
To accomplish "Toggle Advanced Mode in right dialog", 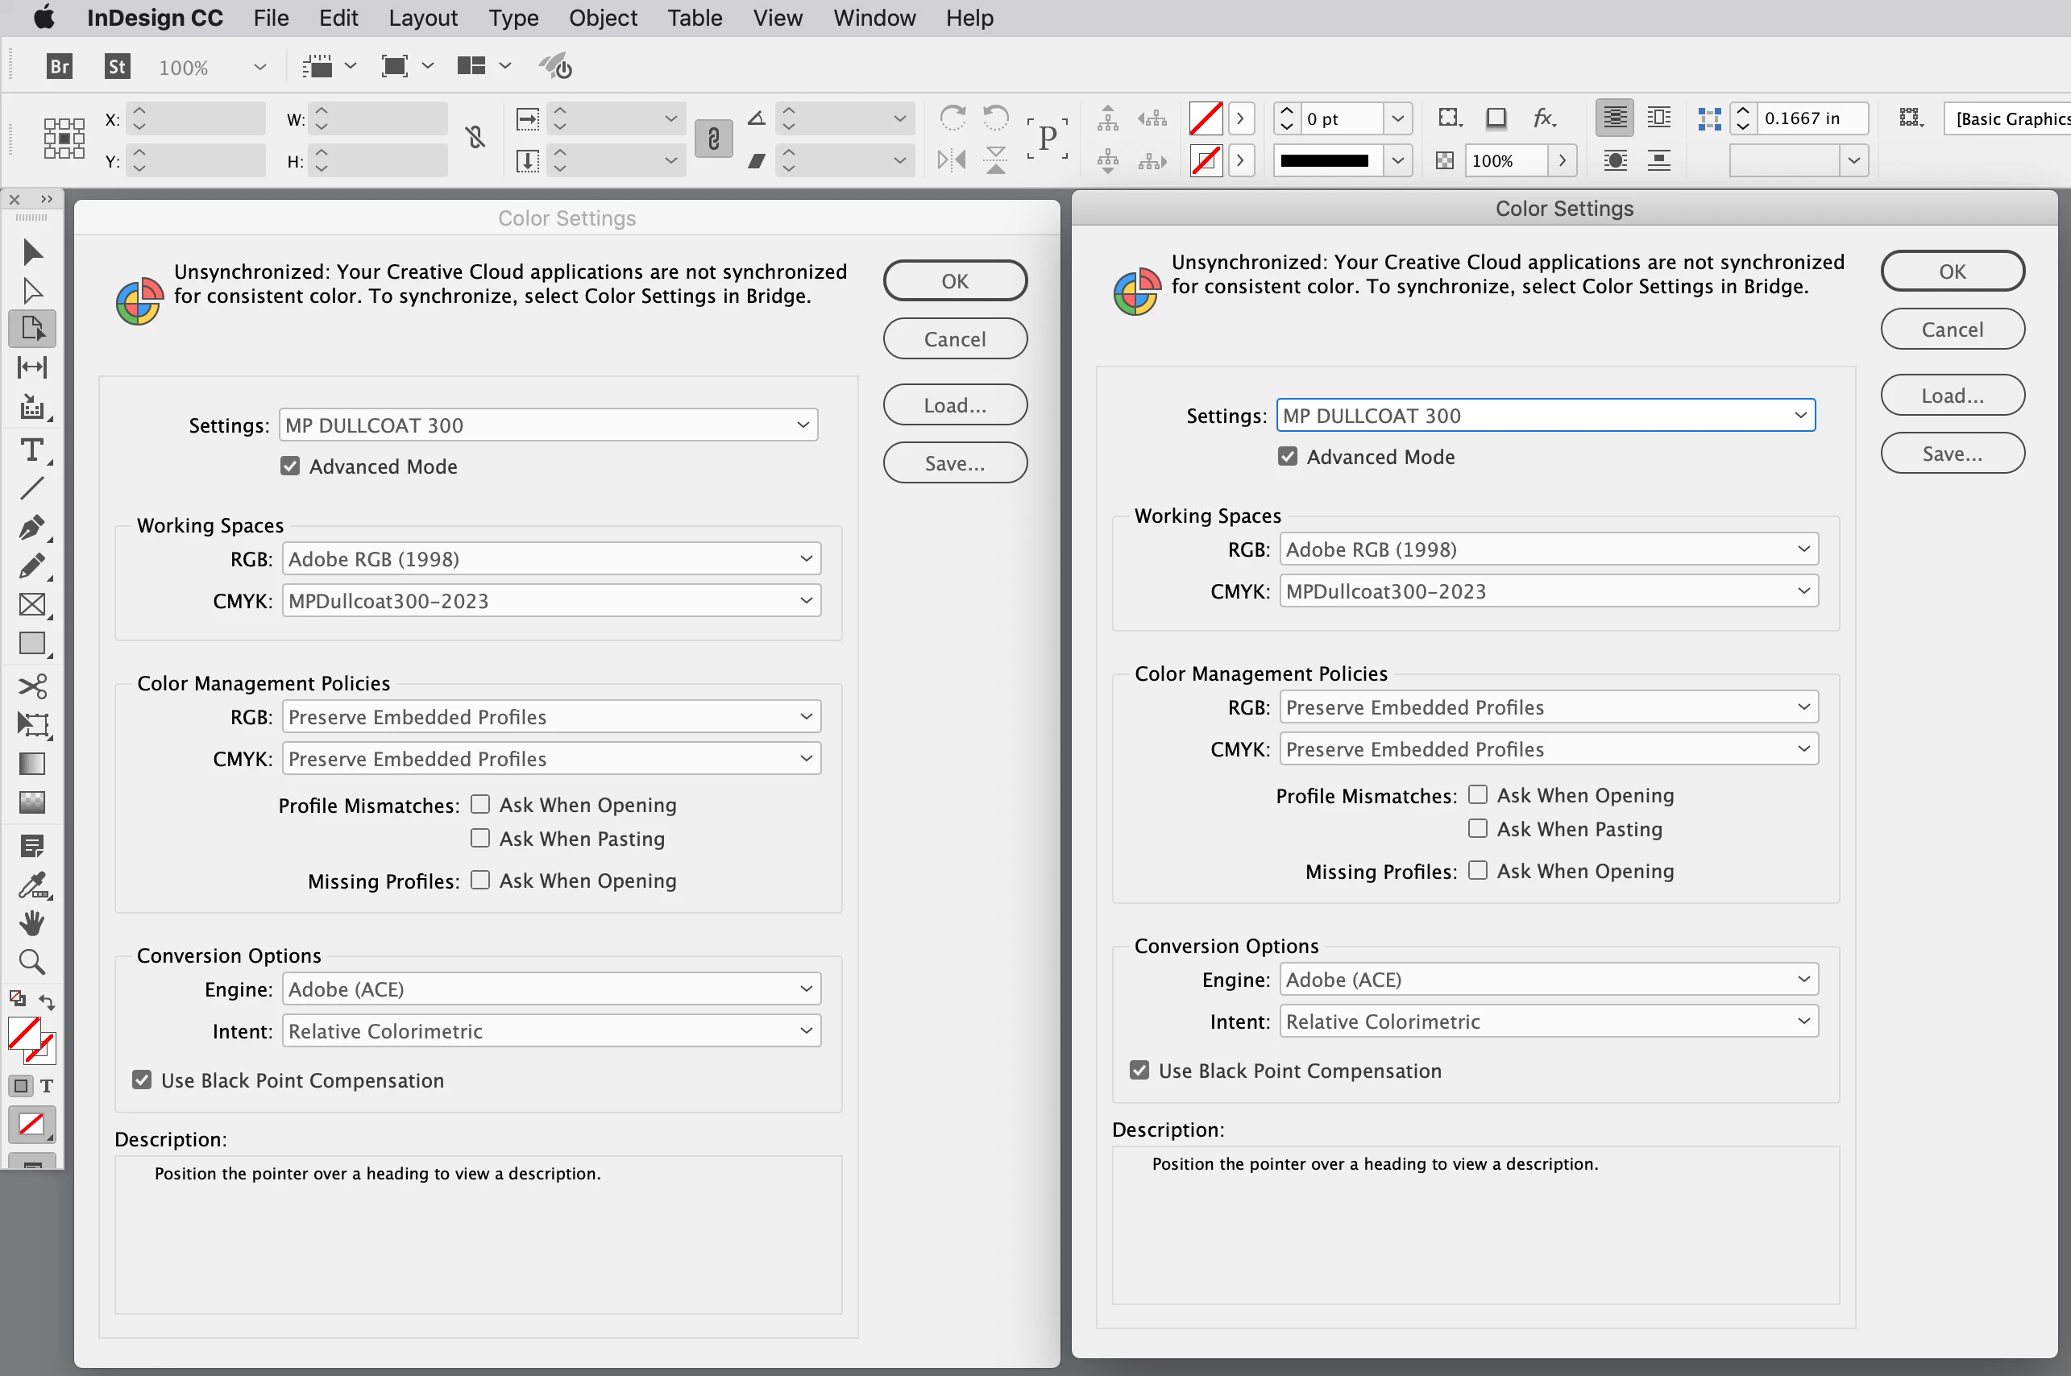I will 1288,458.
